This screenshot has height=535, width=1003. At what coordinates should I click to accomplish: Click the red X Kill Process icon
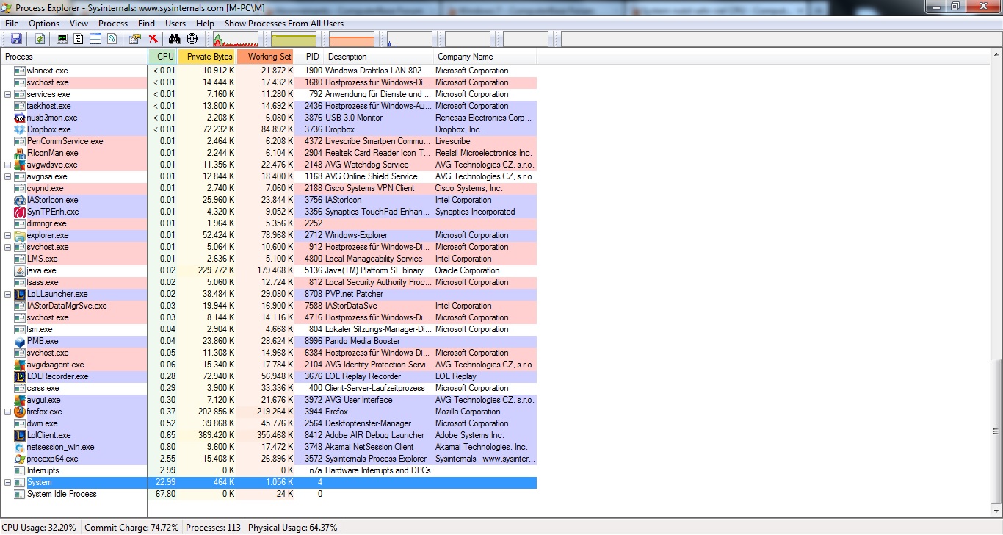[153, 39]
